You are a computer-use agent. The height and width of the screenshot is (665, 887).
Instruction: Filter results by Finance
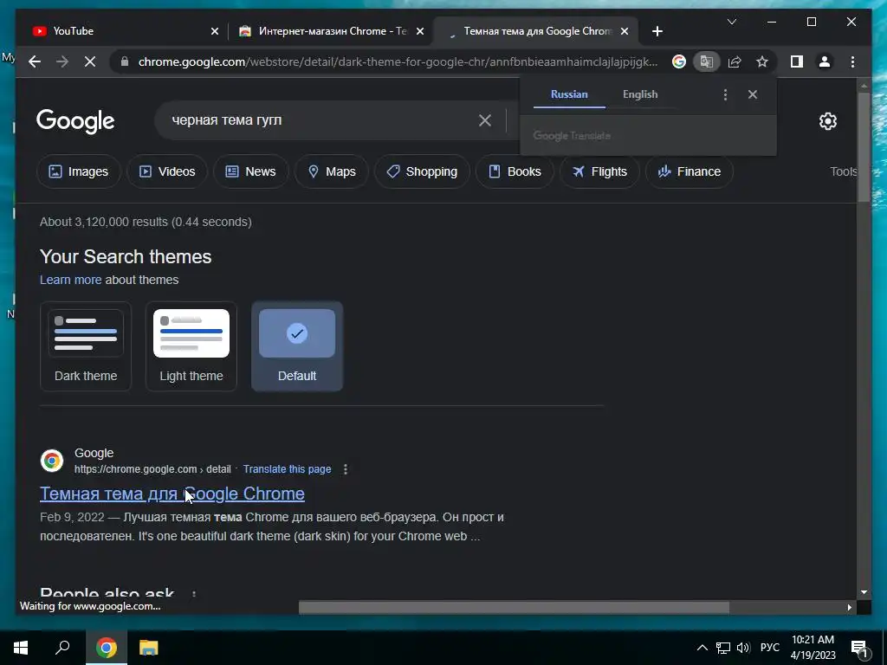[x=689, y=171]
